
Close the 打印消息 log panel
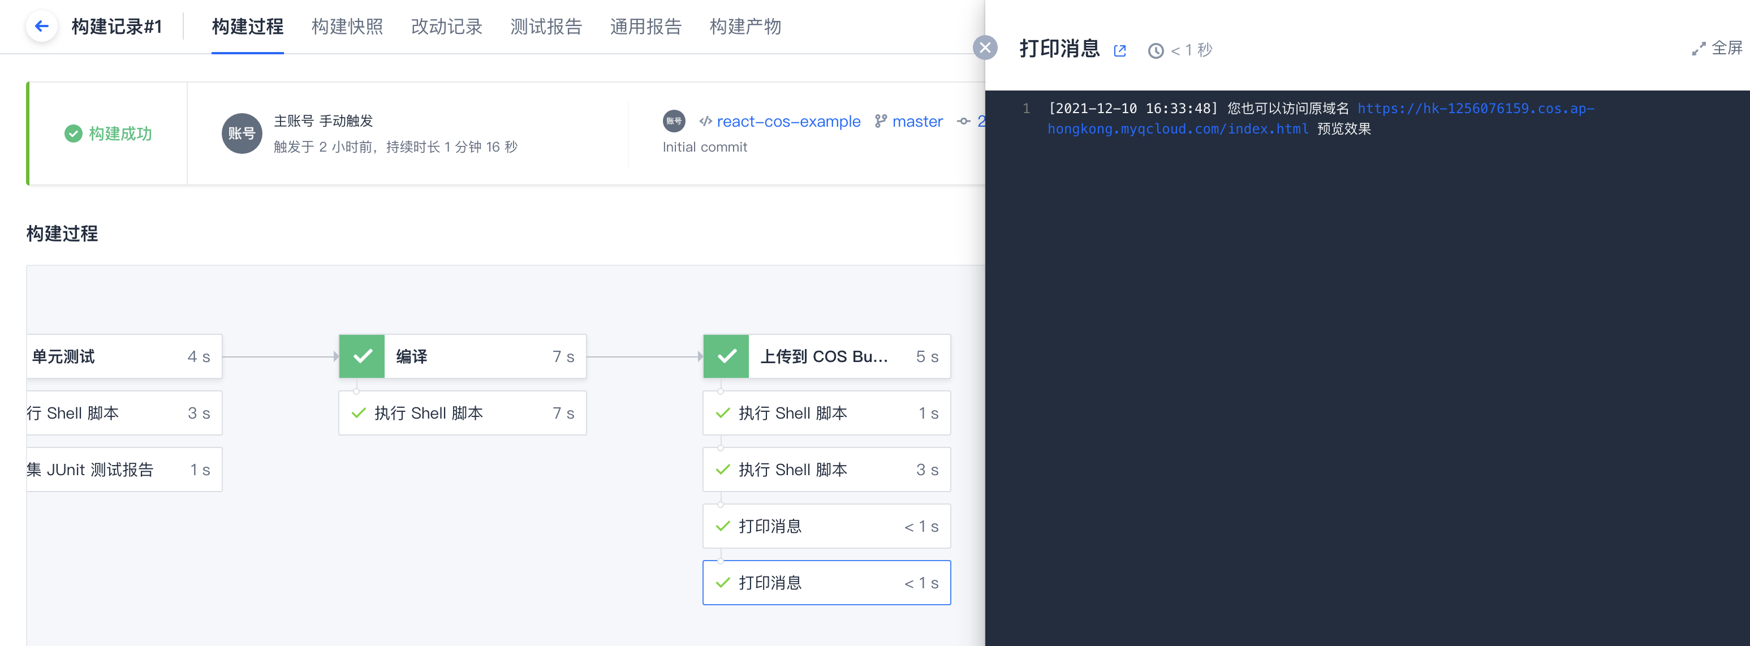coord(985,48)
